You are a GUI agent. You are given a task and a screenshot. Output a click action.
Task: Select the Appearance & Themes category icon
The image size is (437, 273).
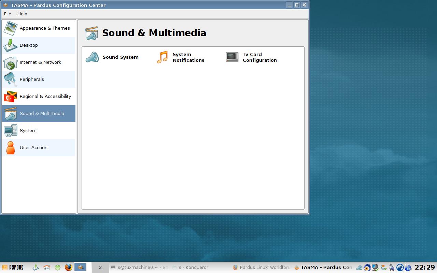(10, 28)
